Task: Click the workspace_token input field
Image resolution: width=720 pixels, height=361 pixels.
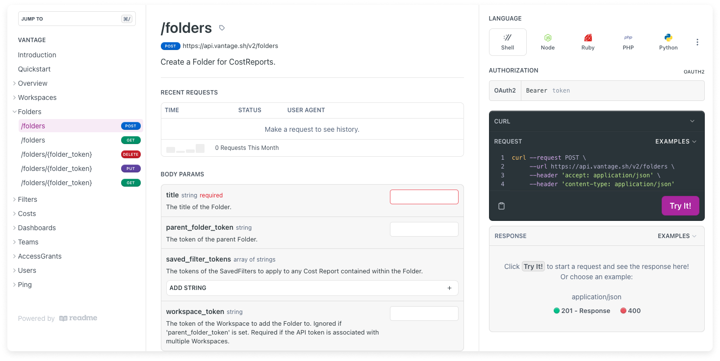Action: click(424, 313)
